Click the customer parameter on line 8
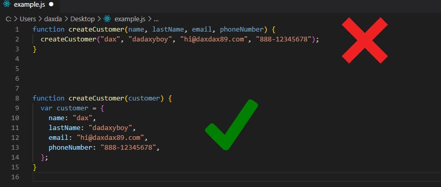 coord(144,98)
